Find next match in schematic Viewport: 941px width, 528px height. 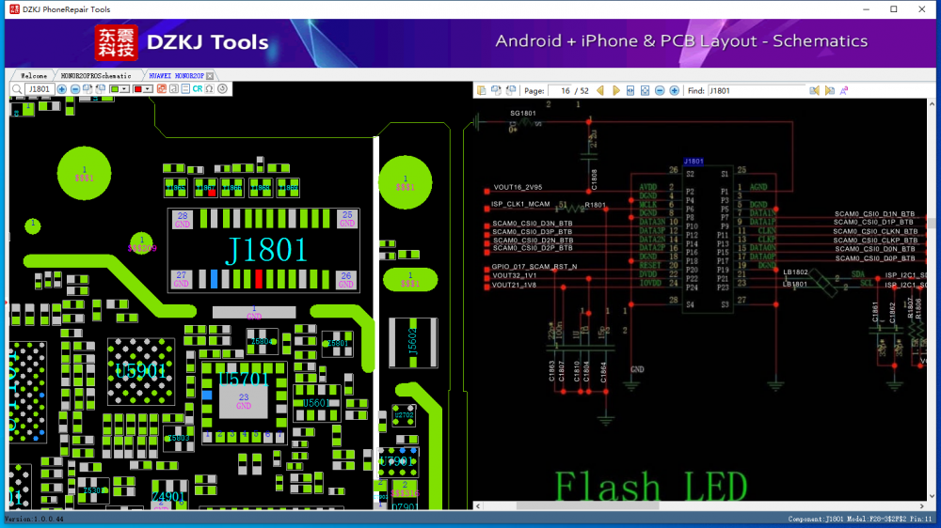click(x=830, y=91)
